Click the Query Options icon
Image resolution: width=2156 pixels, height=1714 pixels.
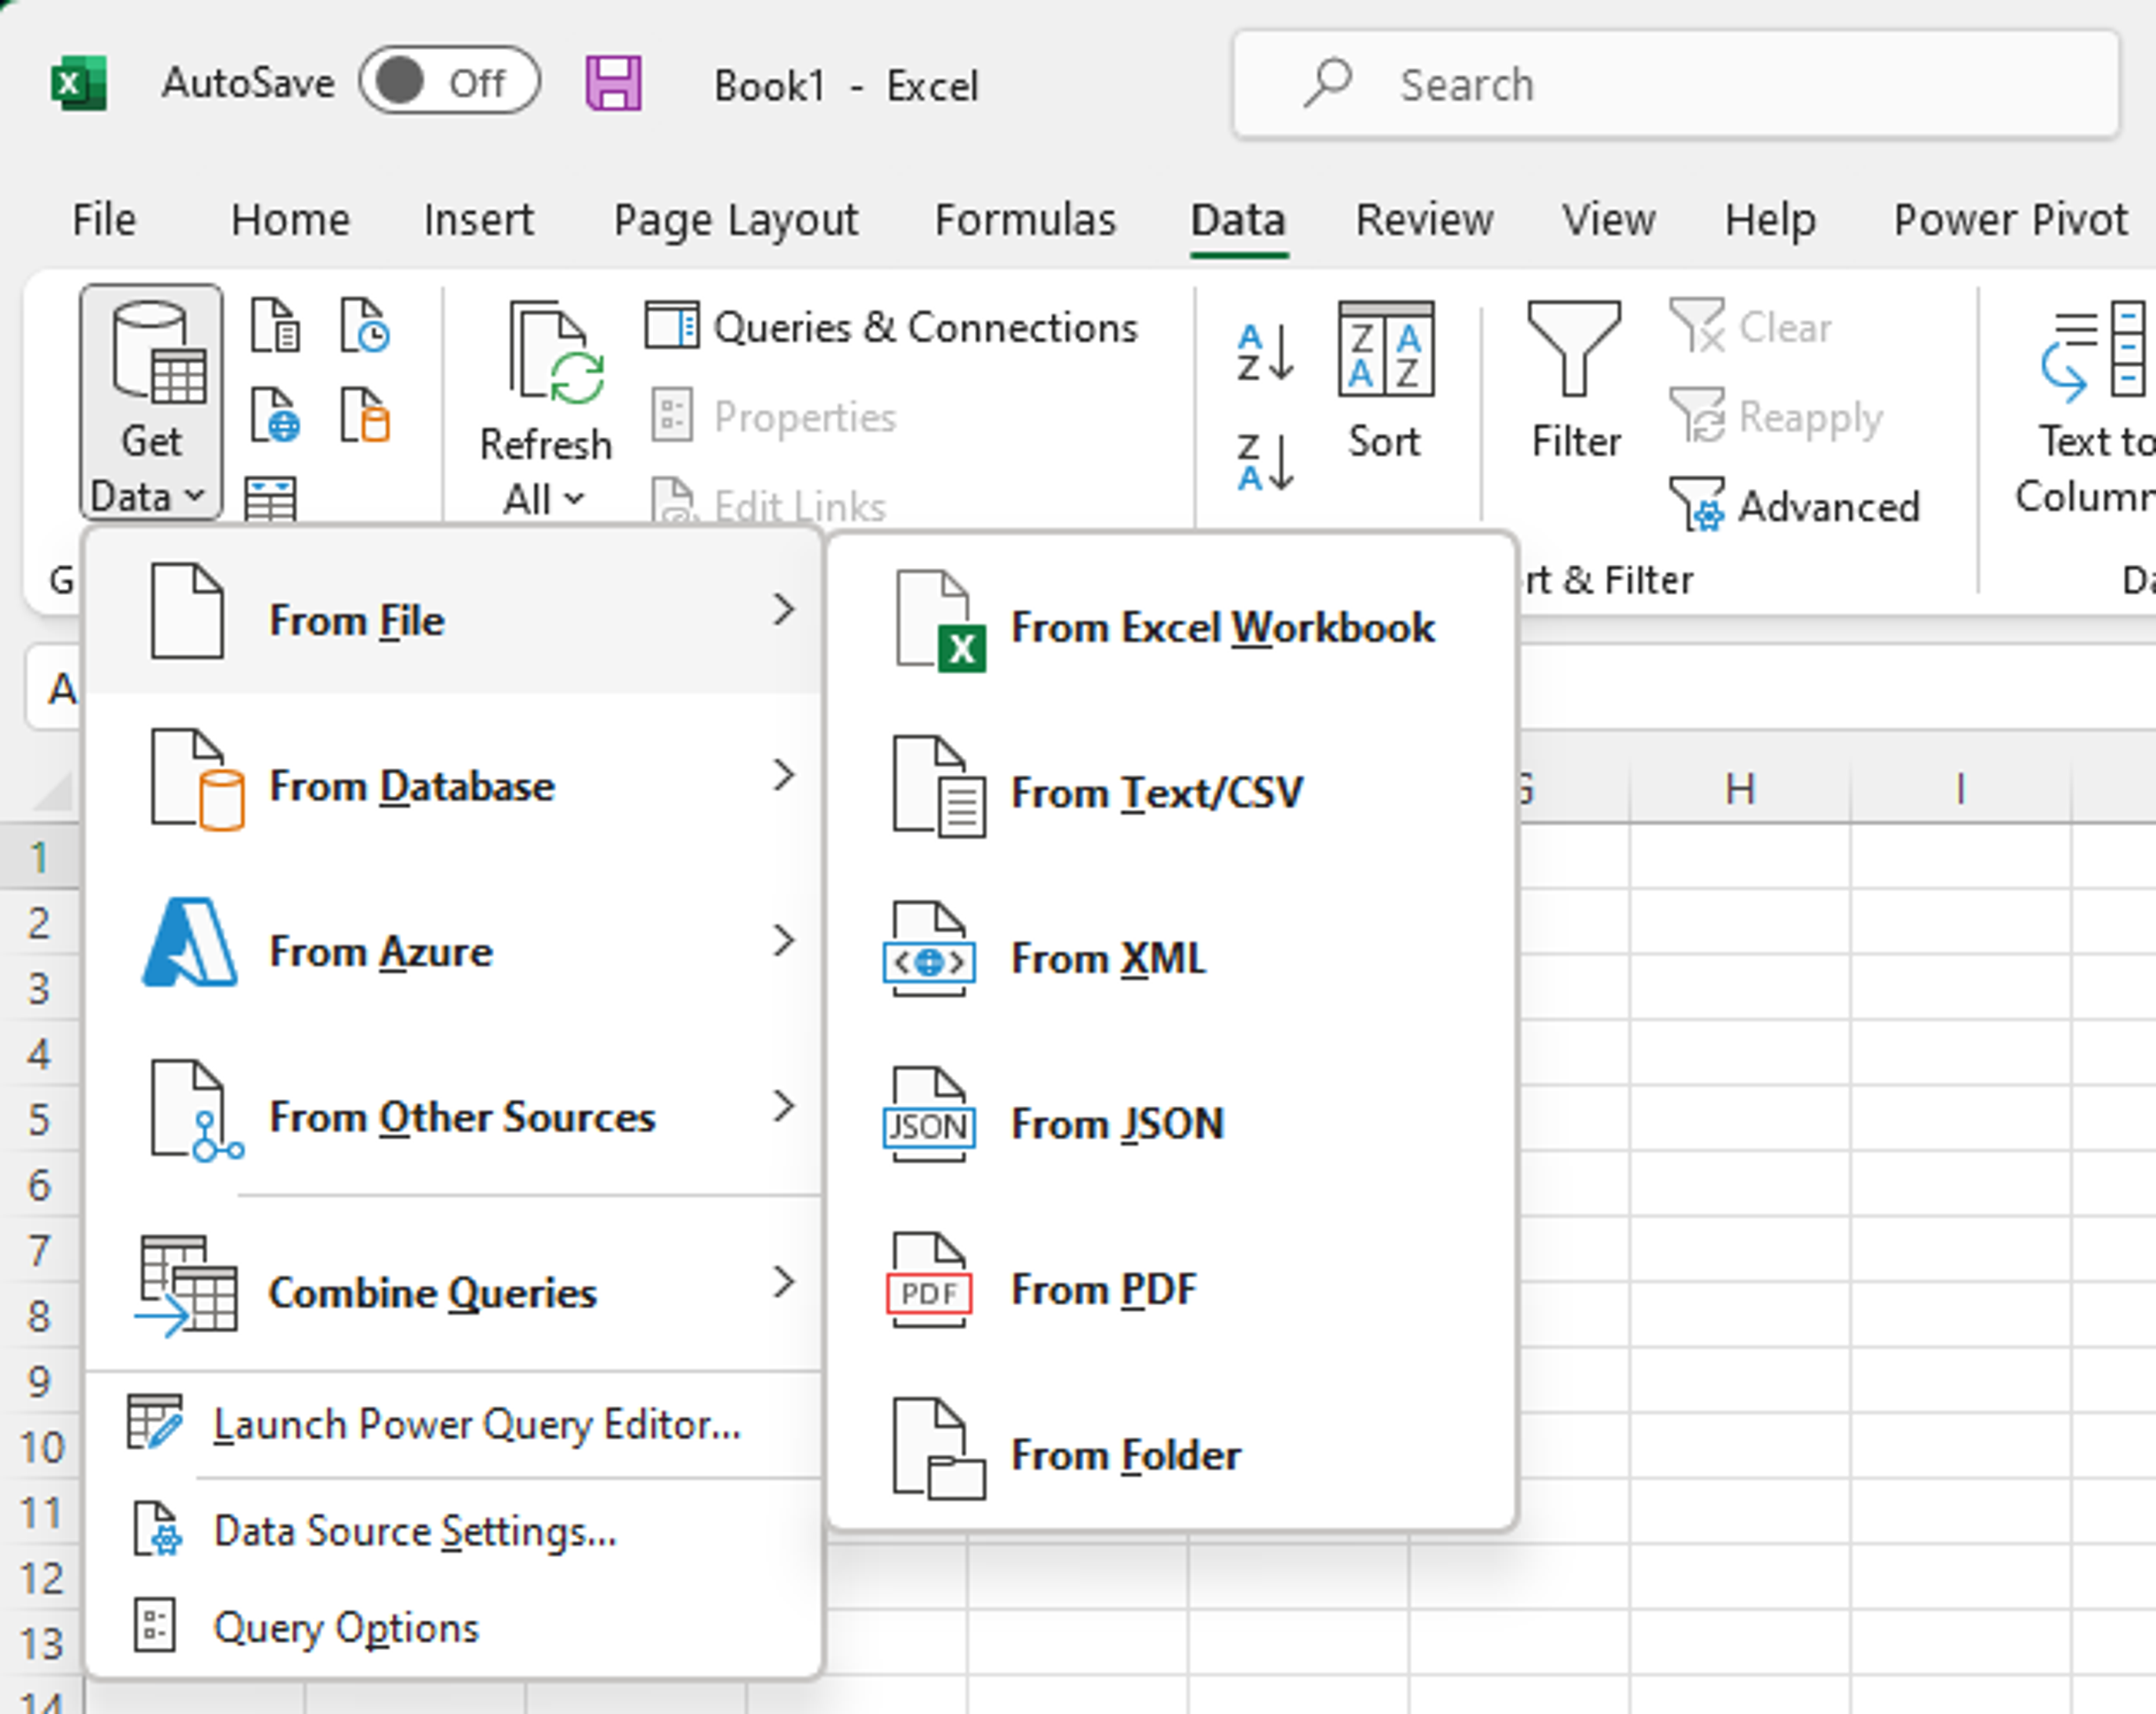[155, 1625]
